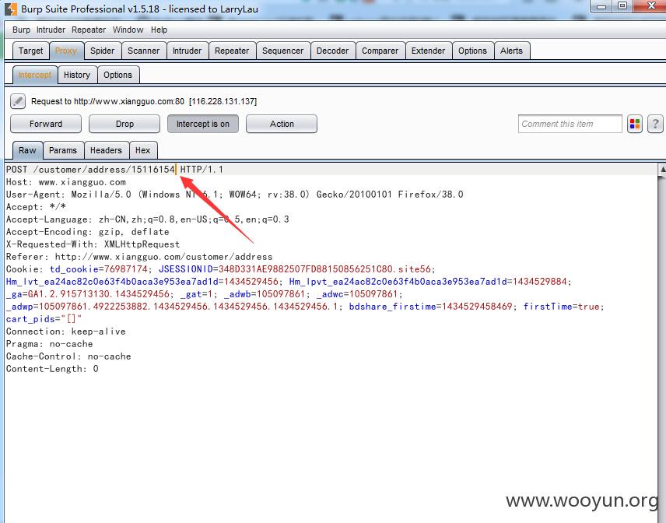Open the Window menu

(128, 30)
